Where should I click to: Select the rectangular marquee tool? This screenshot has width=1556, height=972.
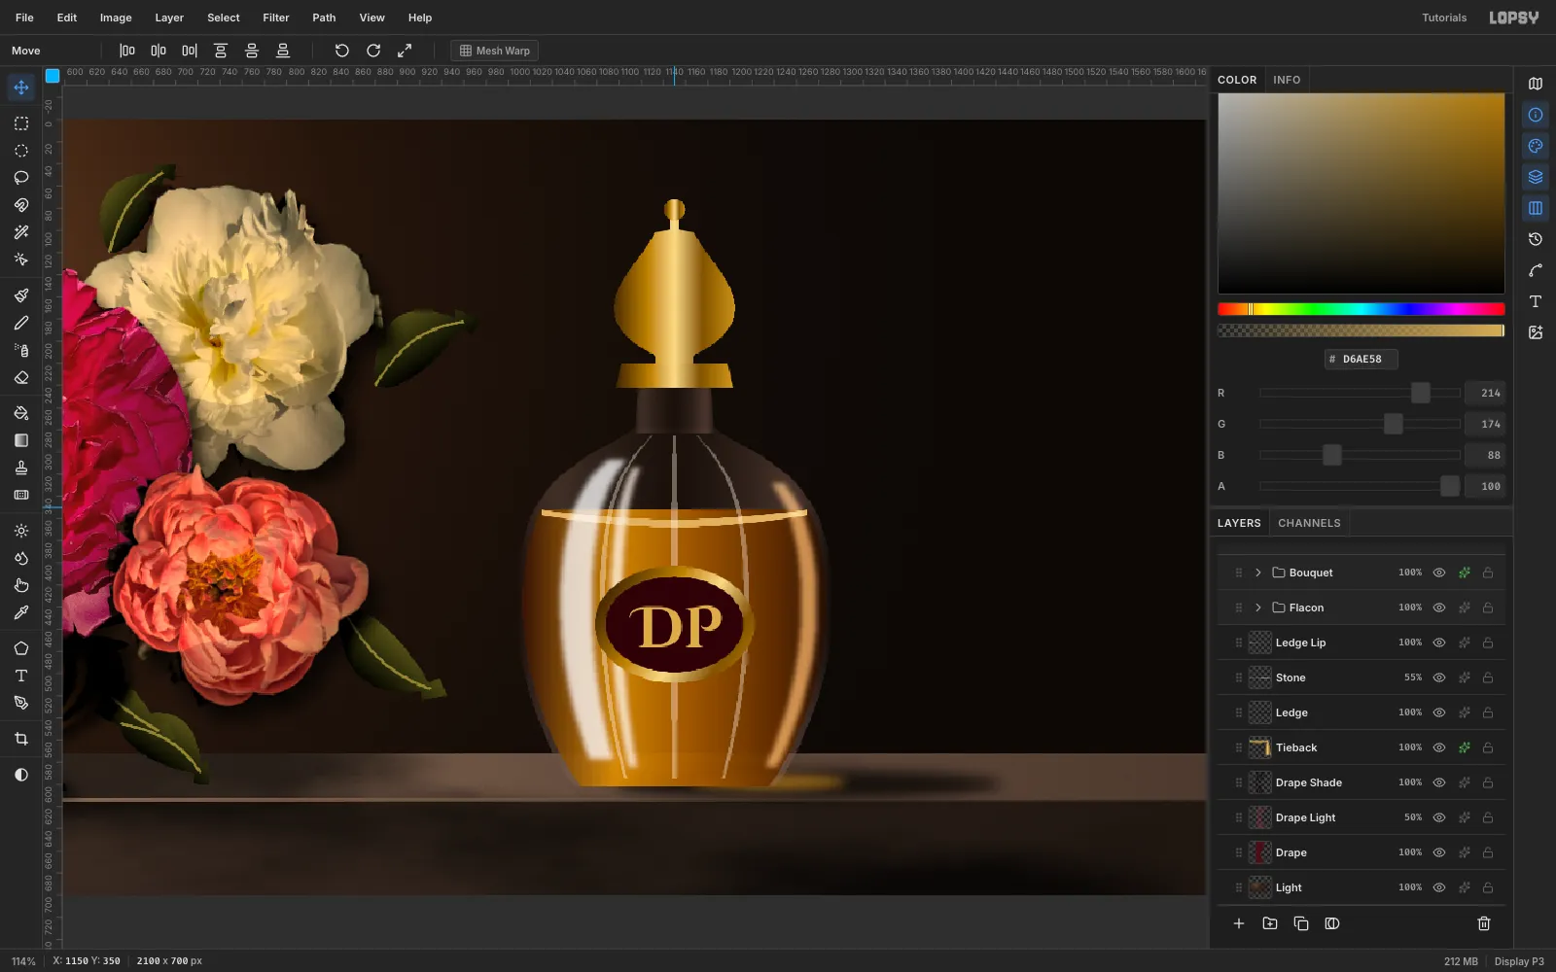pyautogui.click(x=21, y=123)
